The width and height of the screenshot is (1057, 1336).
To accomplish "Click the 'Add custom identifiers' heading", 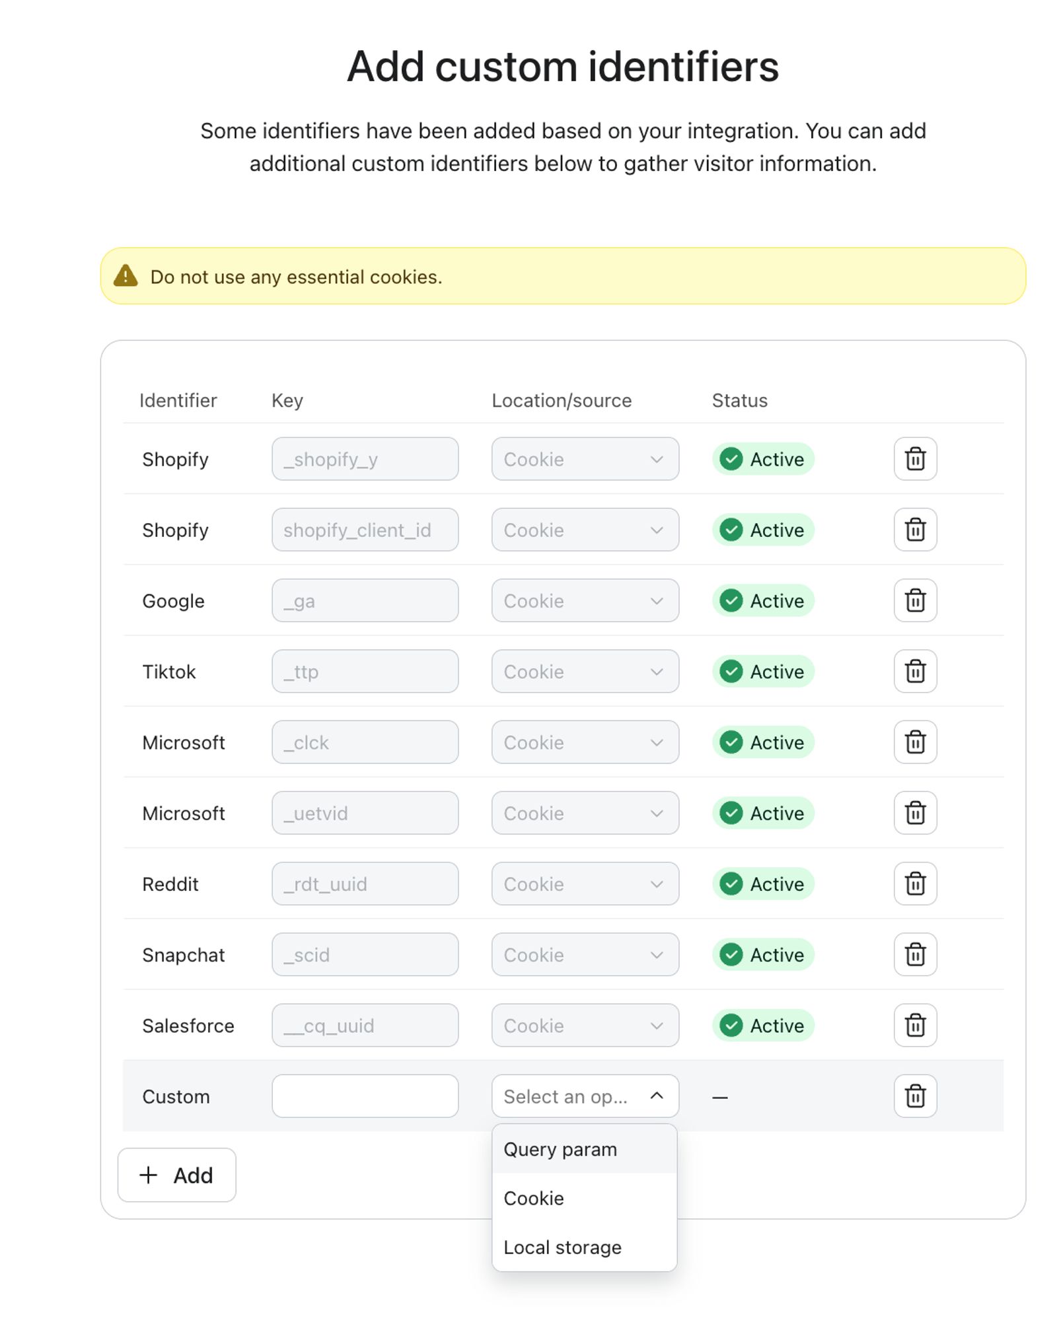I will point(563,67).
